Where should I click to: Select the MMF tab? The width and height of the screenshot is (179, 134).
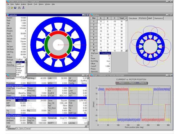click(150, 18)
